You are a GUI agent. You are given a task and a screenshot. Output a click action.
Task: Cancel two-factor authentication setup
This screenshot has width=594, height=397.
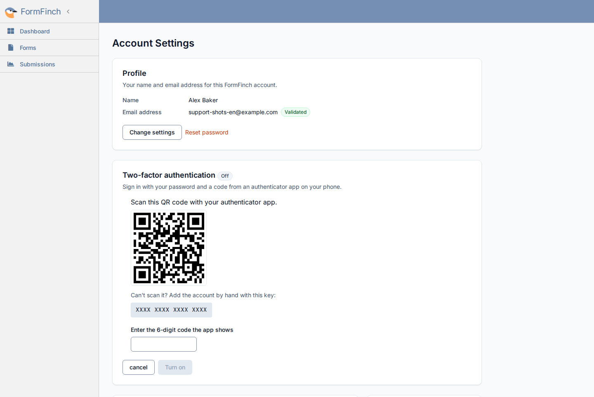(139, 367)
